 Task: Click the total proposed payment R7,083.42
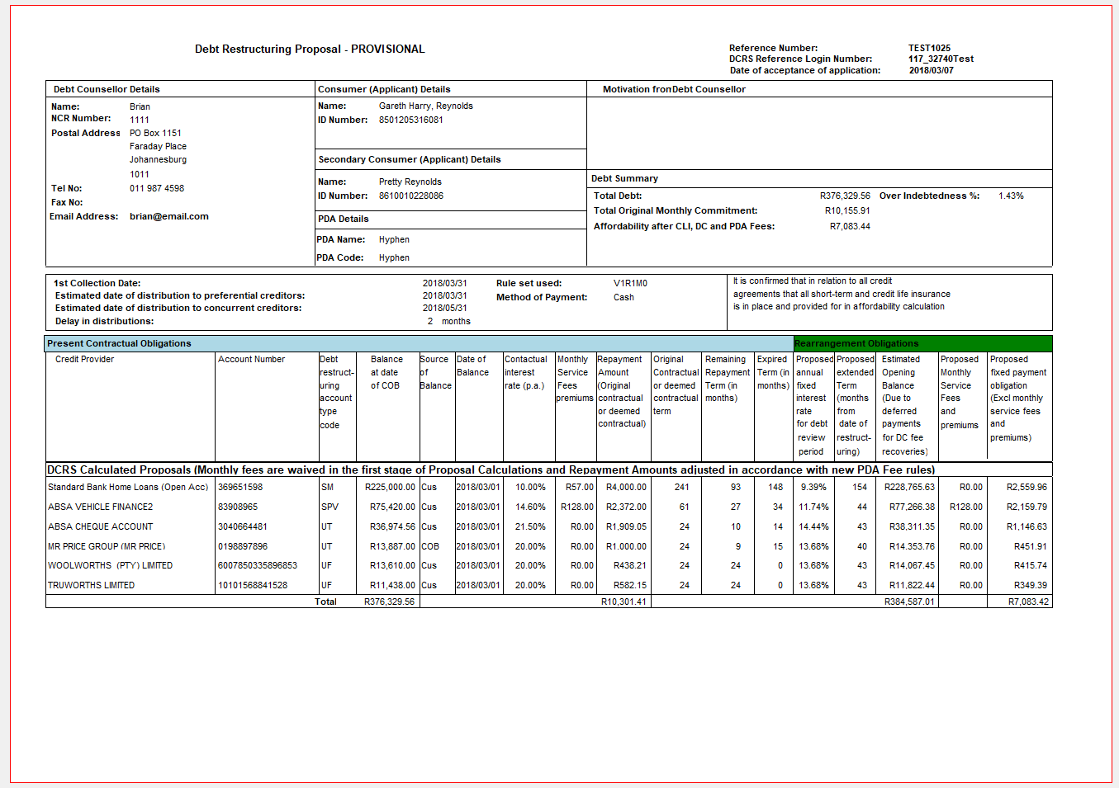tap(1028, 602)
